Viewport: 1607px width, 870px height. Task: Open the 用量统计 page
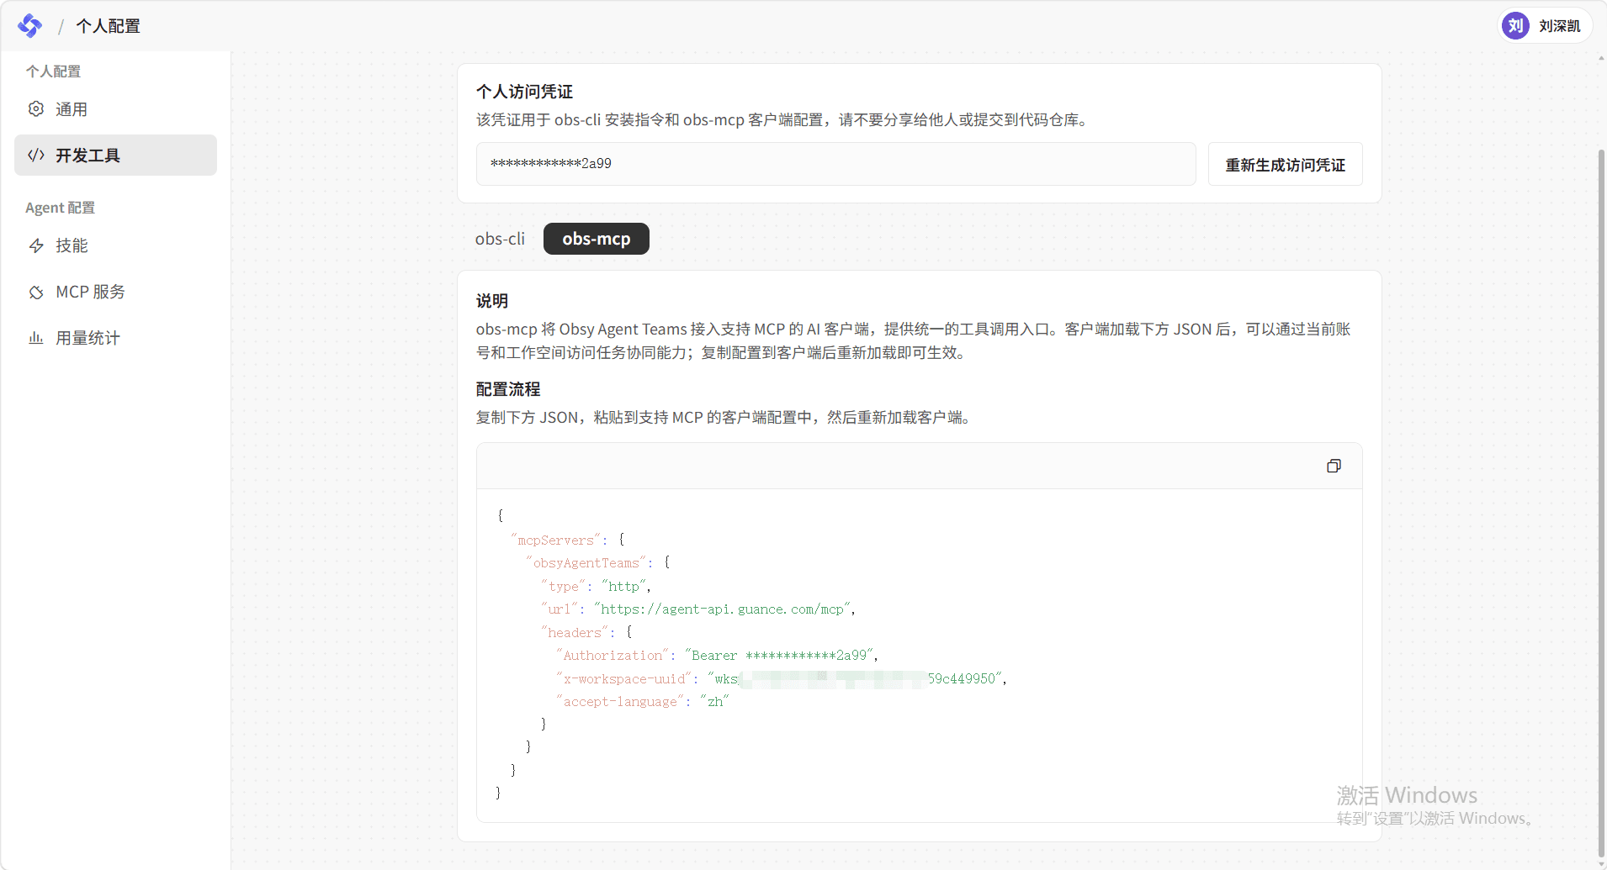[115, 338]
